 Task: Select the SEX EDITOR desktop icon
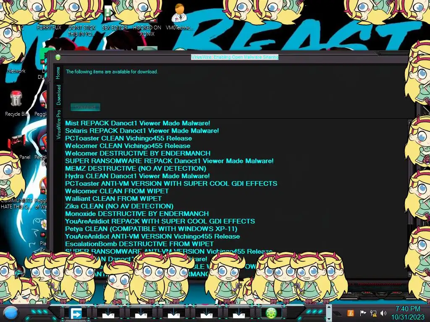tap(114, 17)
